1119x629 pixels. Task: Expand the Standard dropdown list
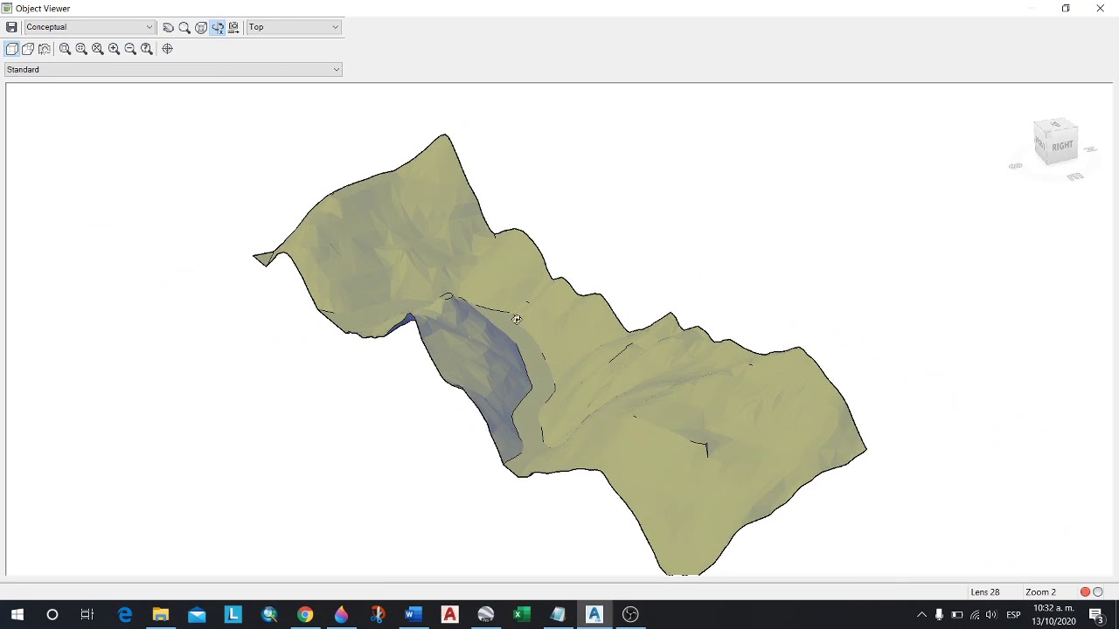pos(173,70)
